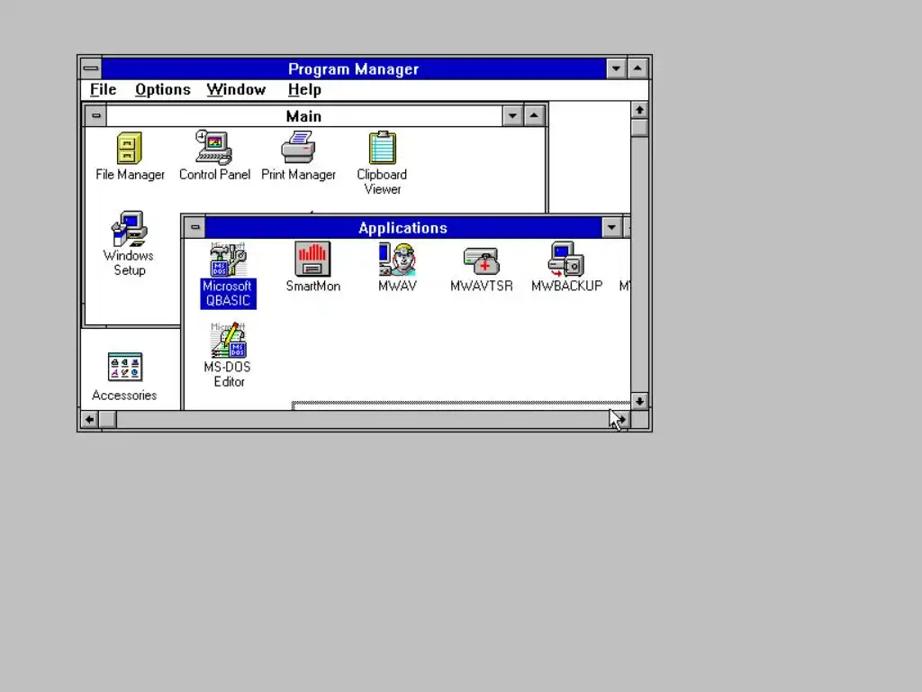The width and height of the screenshot is (922, 692).
Task: Select the MWAV anti-virus icon
Action: [397, 267]
